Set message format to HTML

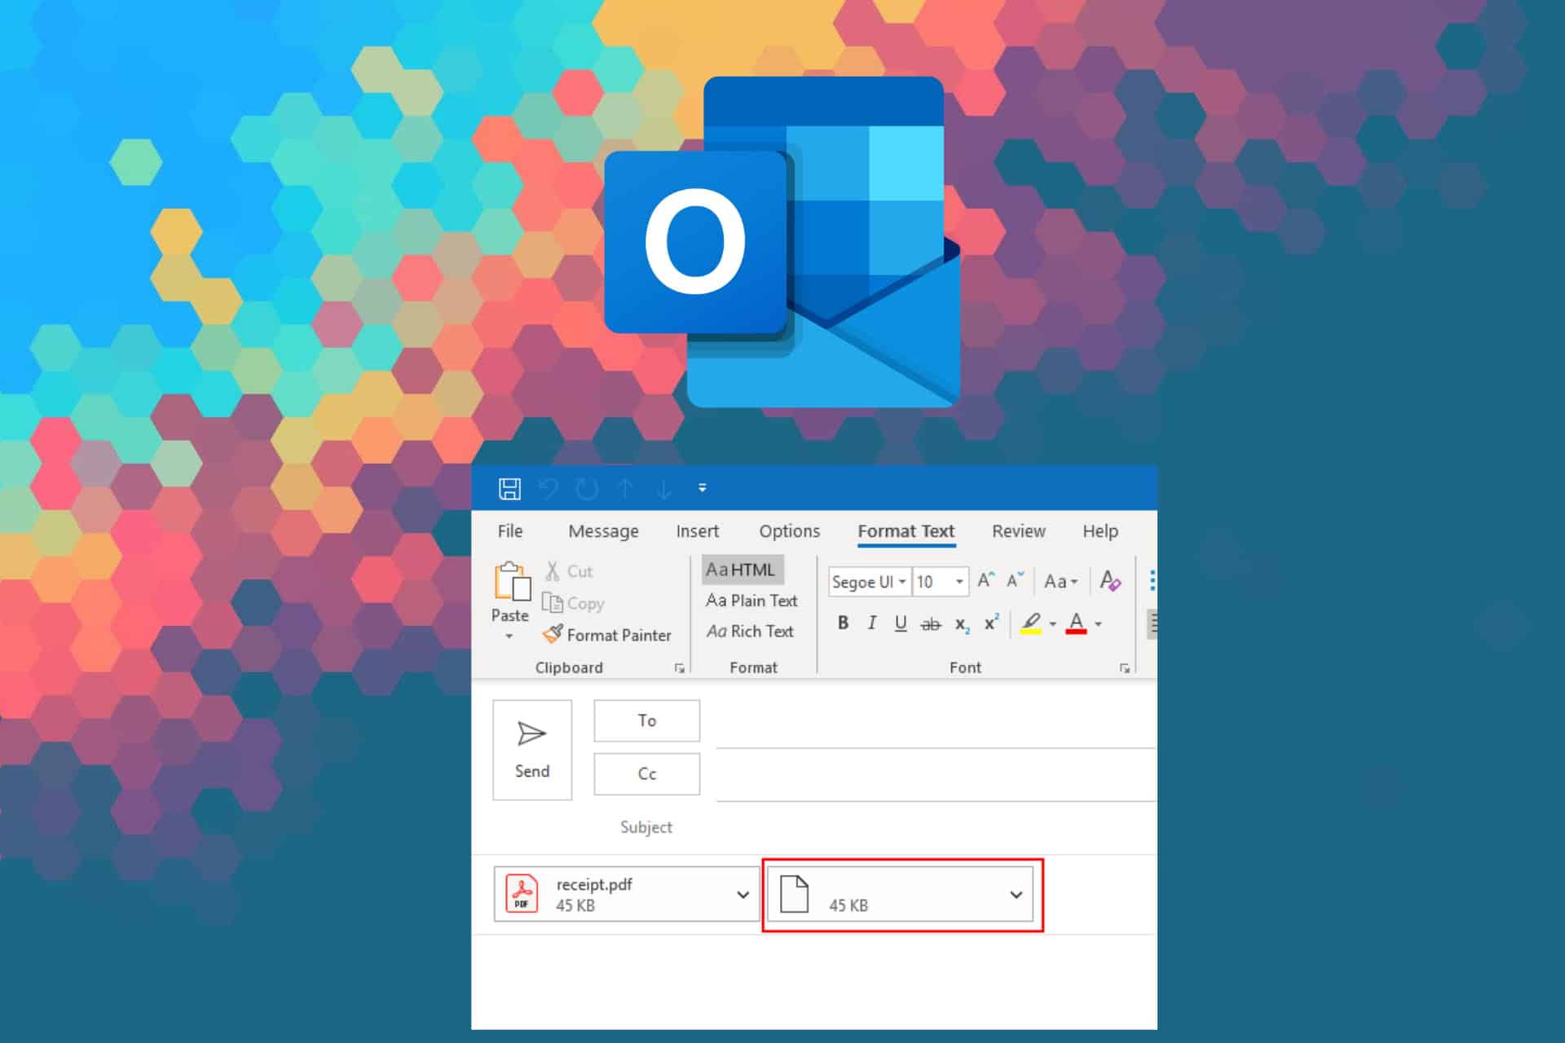(742, 570)
